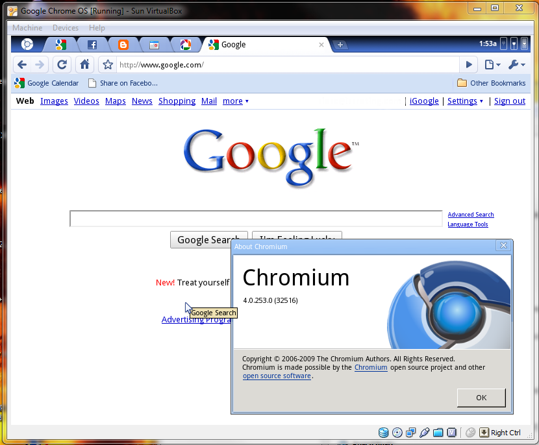Click the forward navigation arrow
539x445 pixels.
tap(40, 65)
